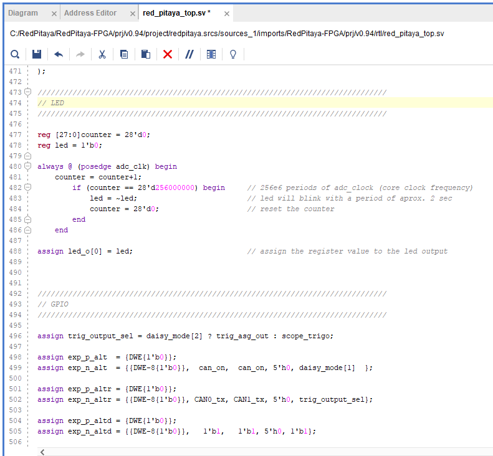Close the red_pitaya_top.sv tab
Image resolution: width=493 pixels, height=456 pixels.
click(x=227, y=14)
